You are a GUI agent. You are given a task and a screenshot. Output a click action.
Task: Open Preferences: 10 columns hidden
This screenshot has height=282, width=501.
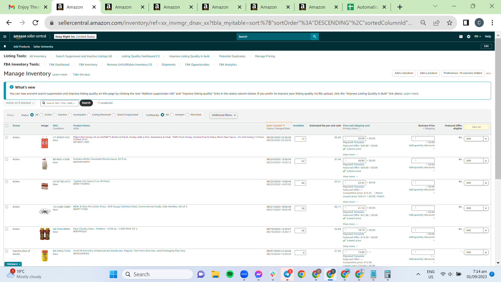click(463, 73)
